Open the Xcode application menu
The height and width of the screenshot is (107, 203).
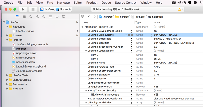coord(9,3)
